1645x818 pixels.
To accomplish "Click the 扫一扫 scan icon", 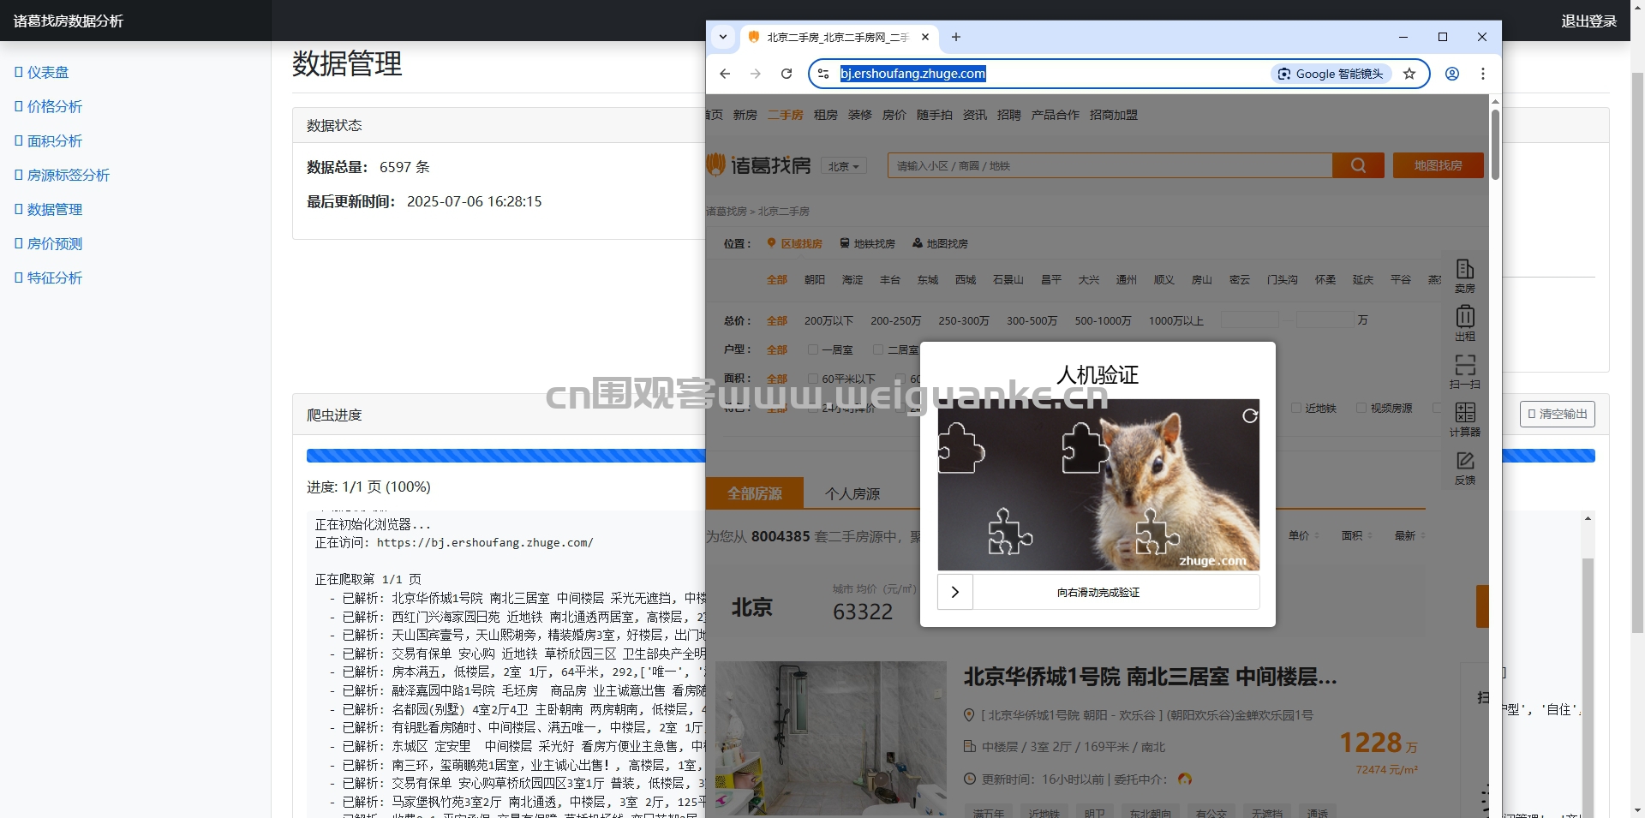I will (1465, 372).
